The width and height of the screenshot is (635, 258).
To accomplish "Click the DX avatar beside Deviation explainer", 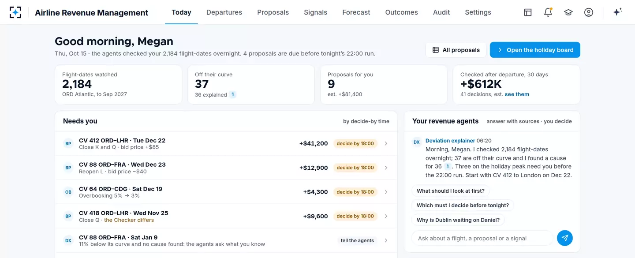I will [417, 142].
